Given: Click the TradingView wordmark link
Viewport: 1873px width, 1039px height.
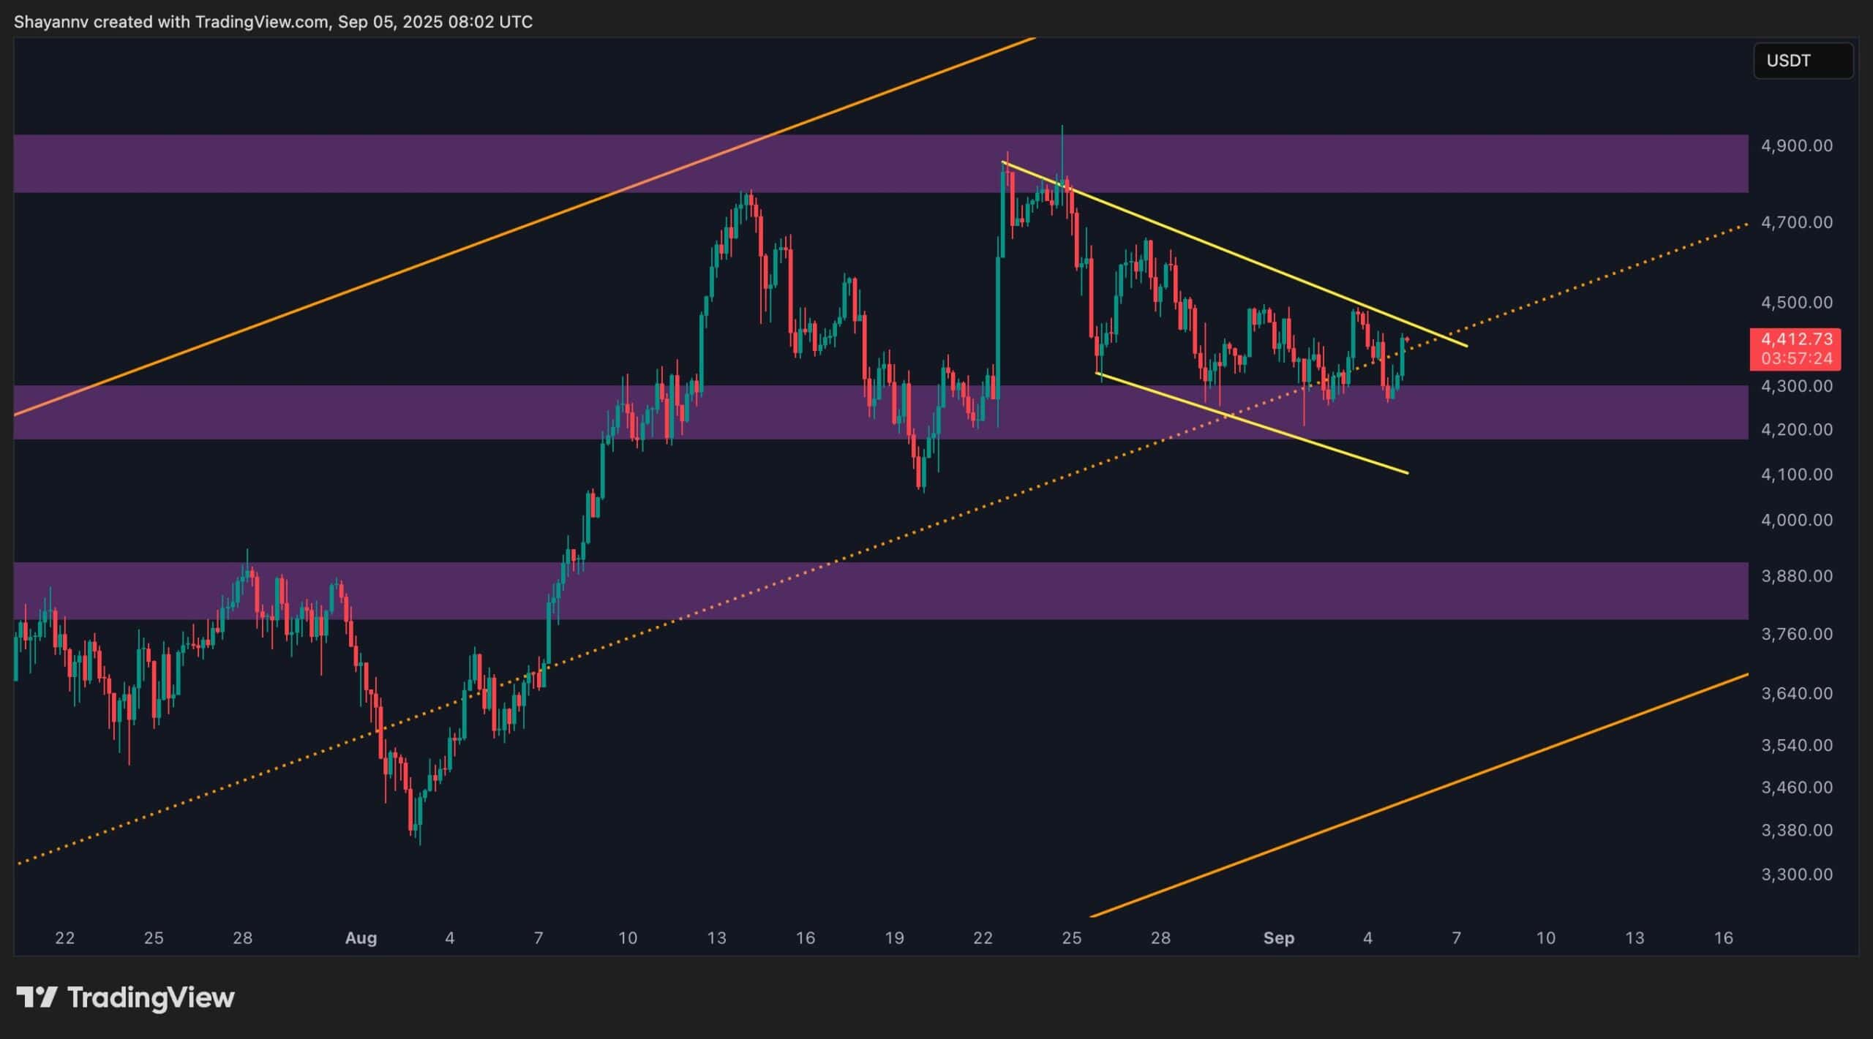Looking at the screenshot, I should 150,997.
